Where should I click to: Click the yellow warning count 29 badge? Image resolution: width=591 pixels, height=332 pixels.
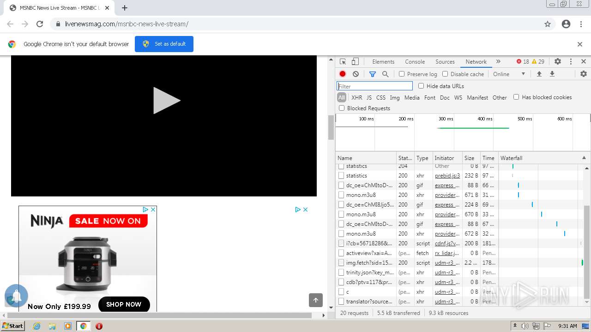[x=538, y=61]
